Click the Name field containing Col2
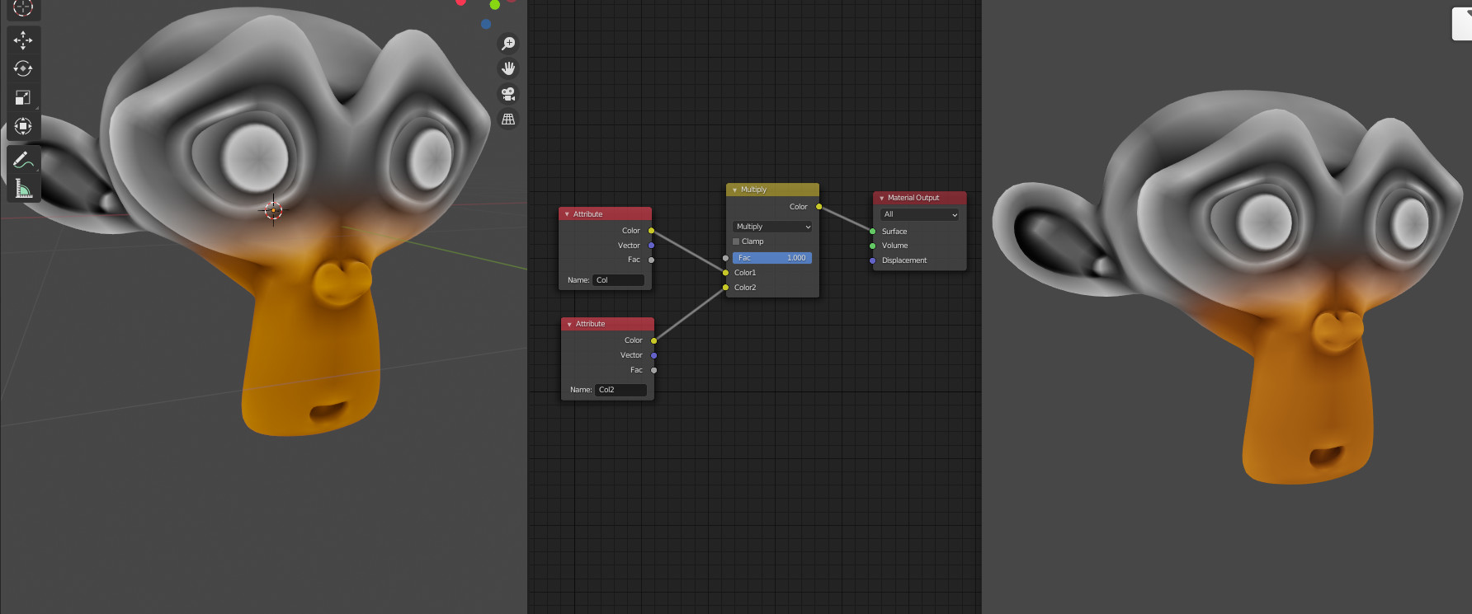Image resolution: width=1472 pixels, height=614 pixels. (x=620, y=390)
